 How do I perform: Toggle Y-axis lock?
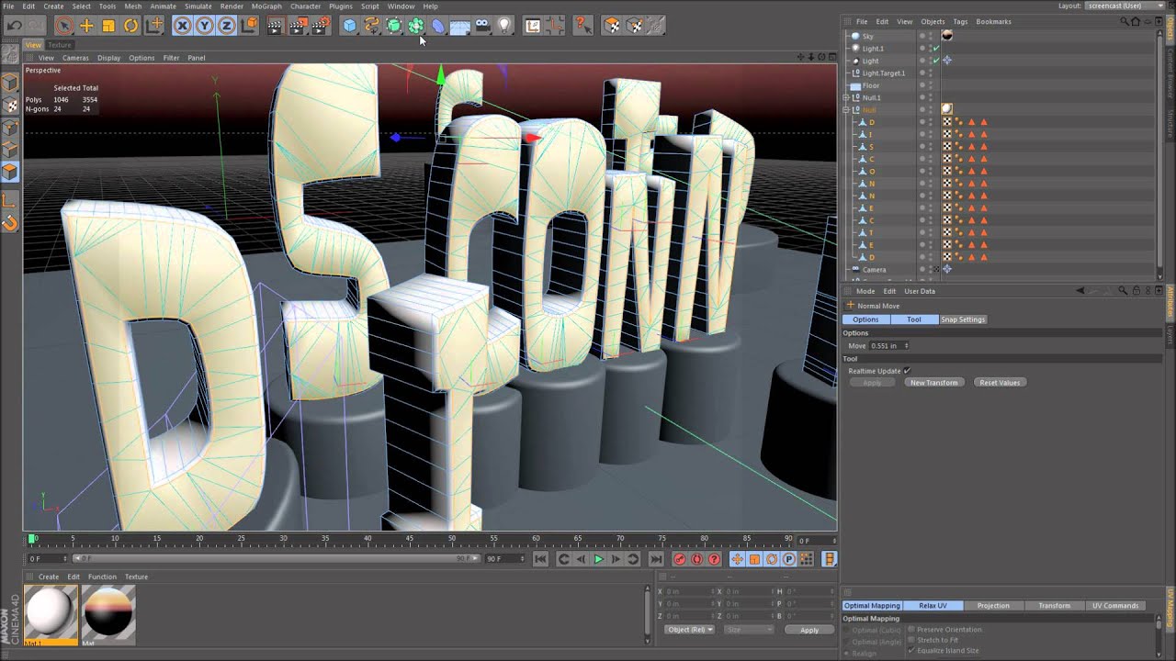204,26
